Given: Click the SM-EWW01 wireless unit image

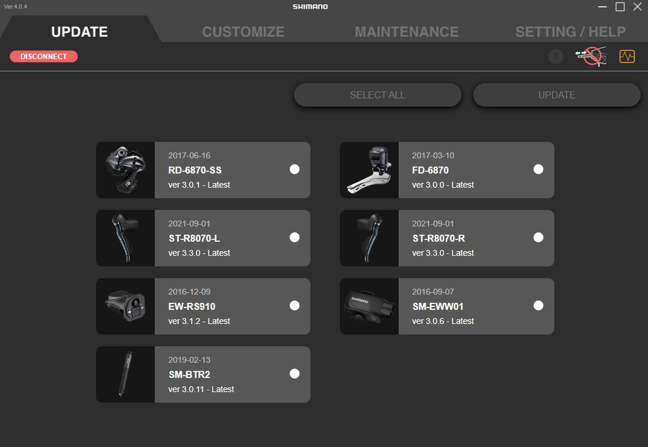Looking at the screenshot, I should point(370,306).
